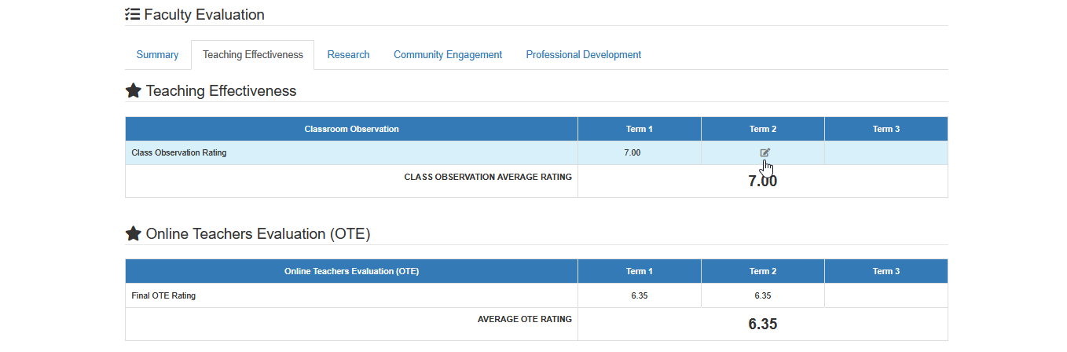Screen dimensions: 1067x352
Task: Open the Summary tab
Action: pyautogui.click(x=157, y=55)
